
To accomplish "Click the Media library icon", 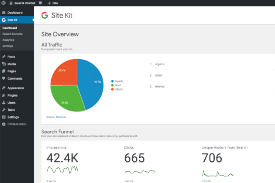I will pyautogui.click(x=3, y=64).
